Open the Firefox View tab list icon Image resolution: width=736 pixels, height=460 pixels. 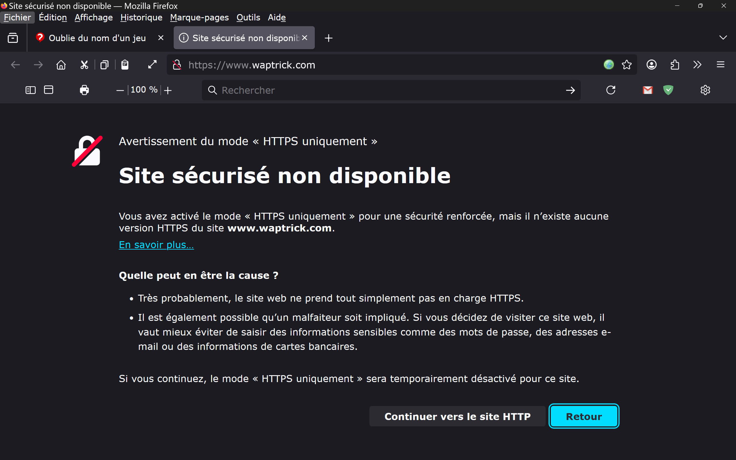coord(13,38)
